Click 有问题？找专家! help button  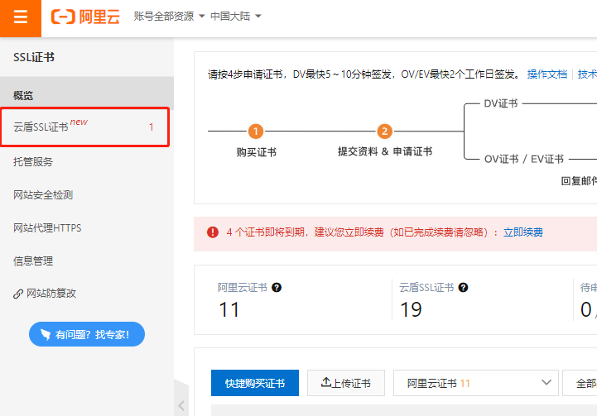(x=86, y=334)
